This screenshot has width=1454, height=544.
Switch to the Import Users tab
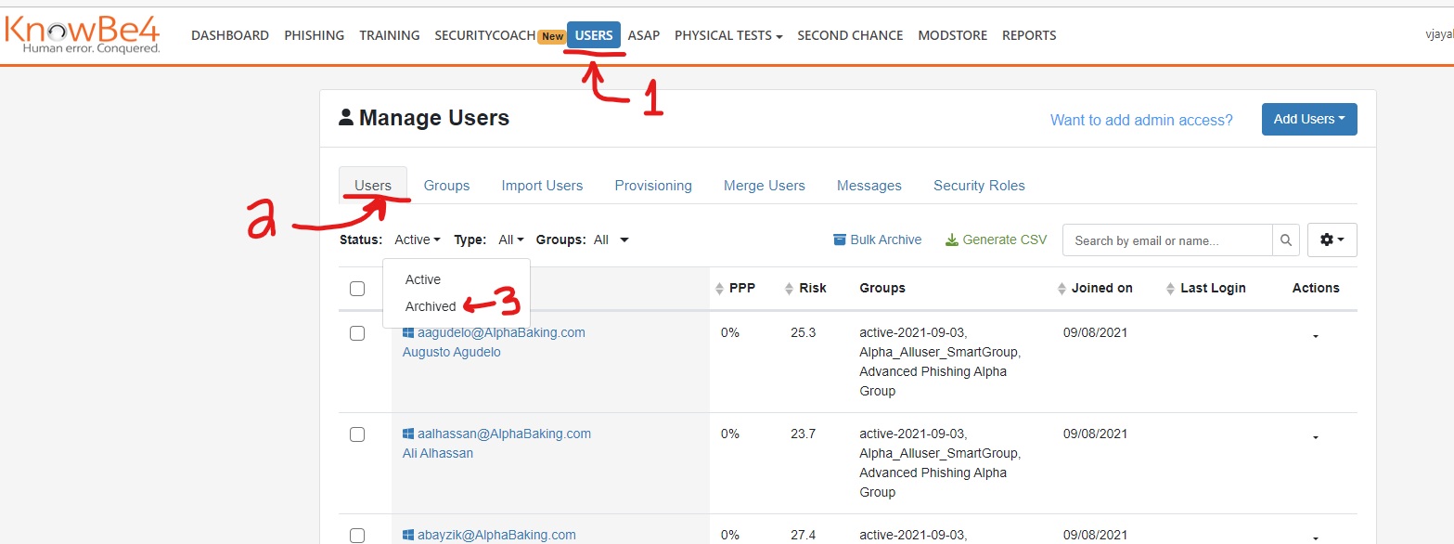point(542,186)
